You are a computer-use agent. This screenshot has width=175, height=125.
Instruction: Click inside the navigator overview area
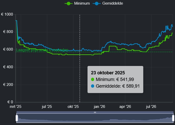(x=95, y=118)
